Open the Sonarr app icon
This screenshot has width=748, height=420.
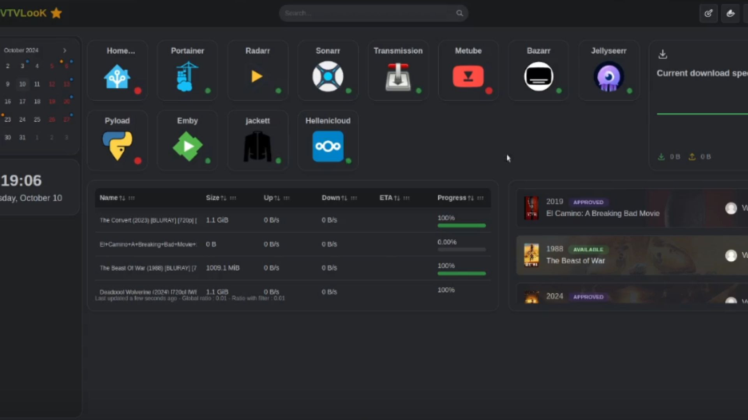click(328, 76)
